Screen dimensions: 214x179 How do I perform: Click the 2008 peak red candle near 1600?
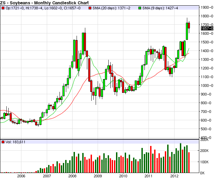(85, 42)
